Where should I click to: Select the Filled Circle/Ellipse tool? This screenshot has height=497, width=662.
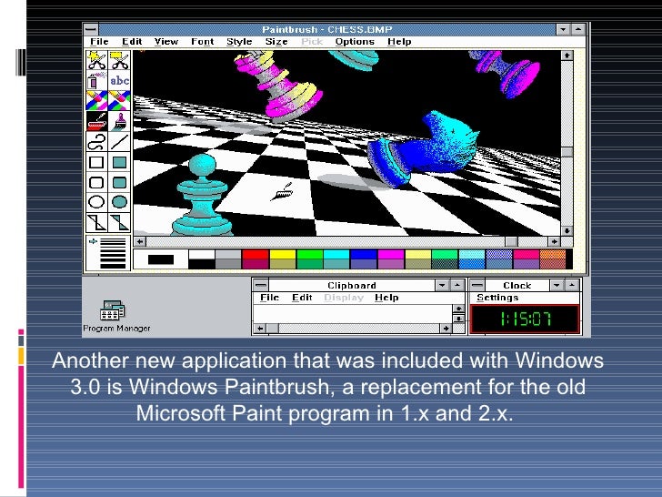[119, 202]
